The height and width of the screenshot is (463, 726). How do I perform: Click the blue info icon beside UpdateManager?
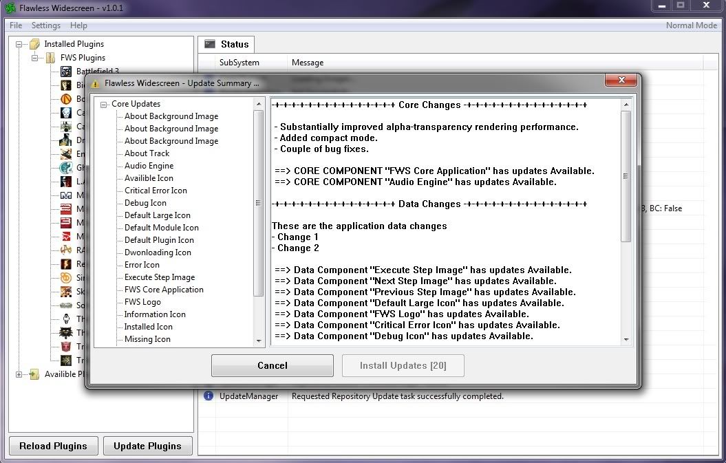[x=209, y=396]
